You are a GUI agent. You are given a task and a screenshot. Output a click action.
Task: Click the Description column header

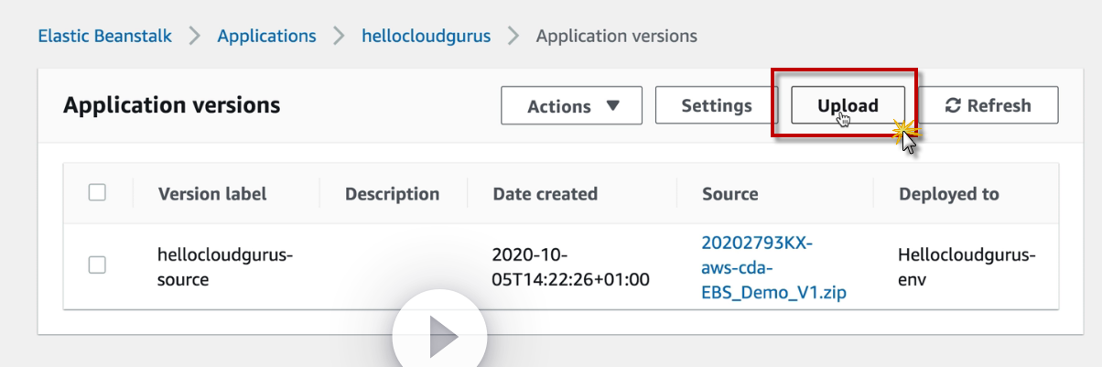(392, 194)
